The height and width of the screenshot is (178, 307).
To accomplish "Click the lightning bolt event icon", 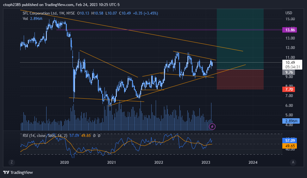I will (x=212, y=126).
